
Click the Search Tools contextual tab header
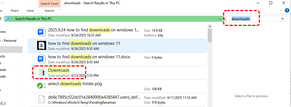(50, 4)
